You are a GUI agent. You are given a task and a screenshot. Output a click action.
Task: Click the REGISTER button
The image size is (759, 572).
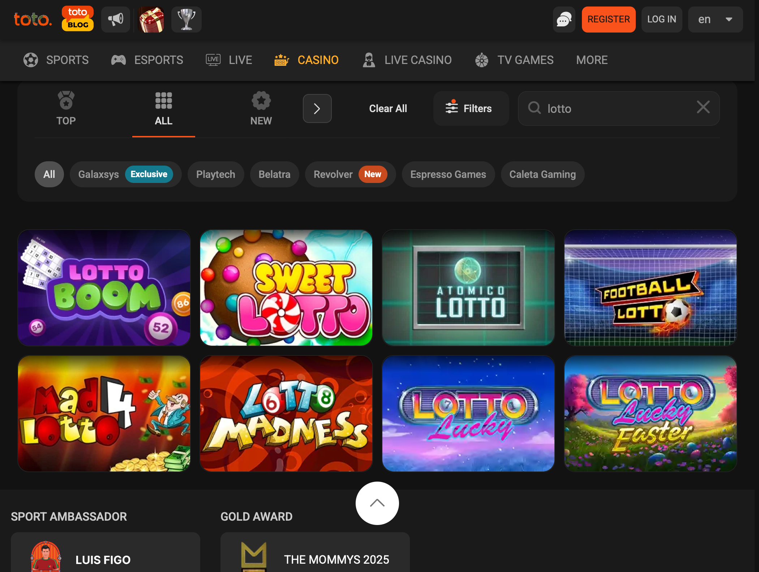tap(609, 20)
